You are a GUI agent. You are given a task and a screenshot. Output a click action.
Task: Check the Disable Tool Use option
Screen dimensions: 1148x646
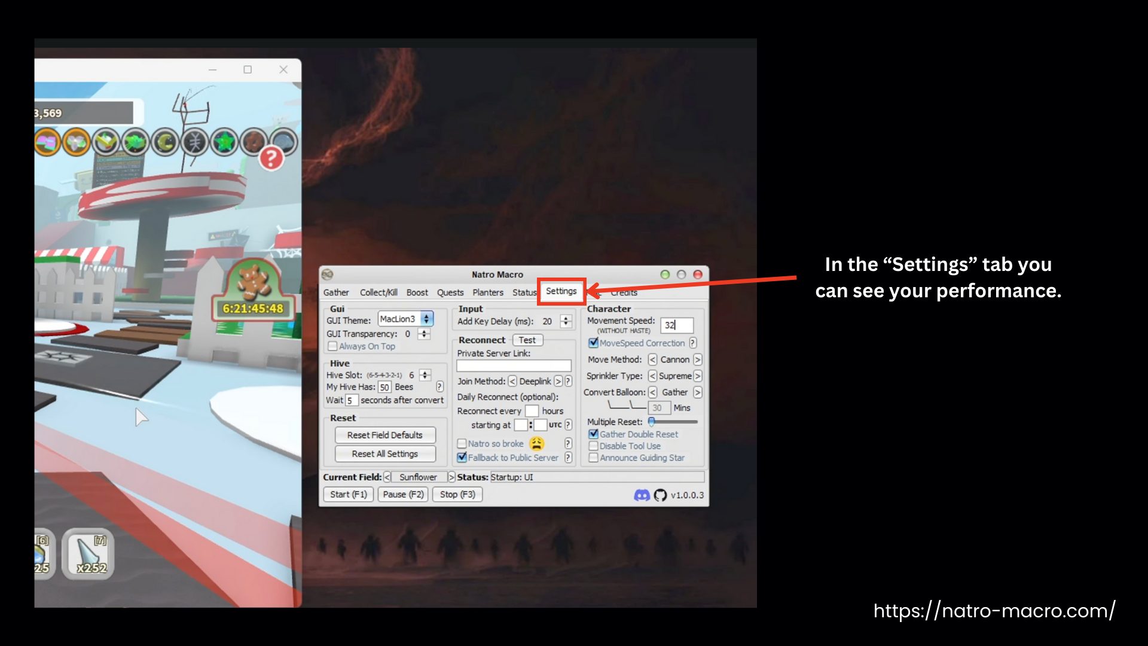pos(593,446)
